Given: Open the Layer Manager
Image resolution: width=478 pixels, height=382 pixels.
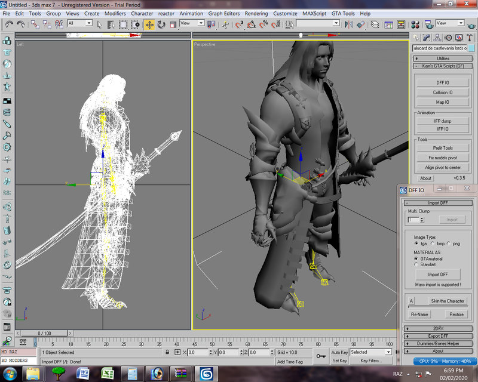Looking at the screenshot, I should click(x=375, y=24).
